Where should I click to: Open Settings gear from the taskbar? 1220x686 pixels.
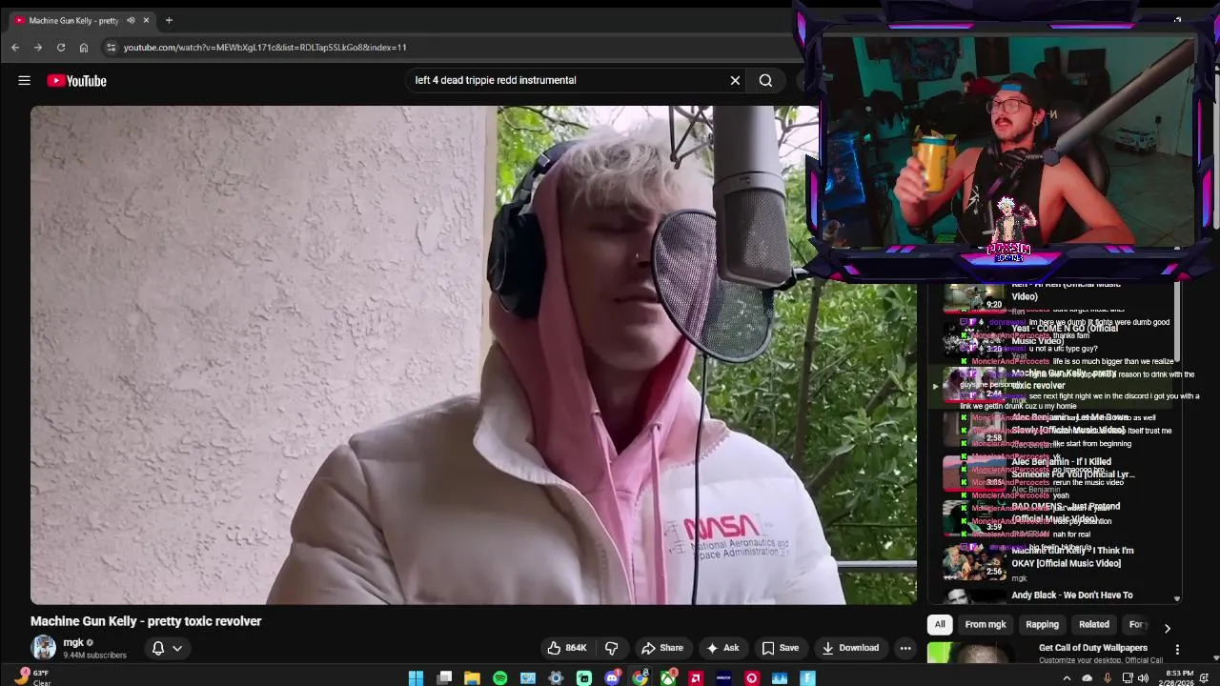pos(556,678)
